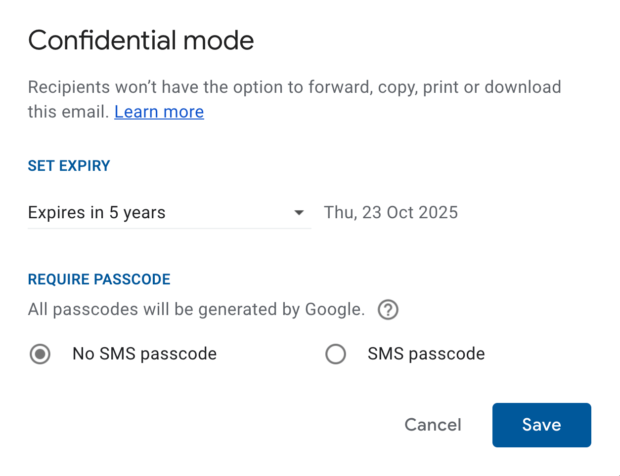Select the 'No SMS passcode' radio button
The image size is (620, 476).
coord(40,354)
